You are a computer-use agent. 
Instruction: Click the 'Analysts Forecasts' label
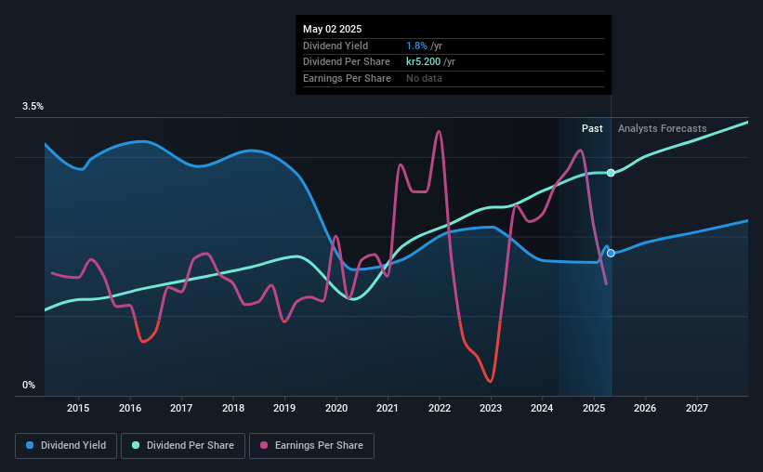[x=663, y=128]
